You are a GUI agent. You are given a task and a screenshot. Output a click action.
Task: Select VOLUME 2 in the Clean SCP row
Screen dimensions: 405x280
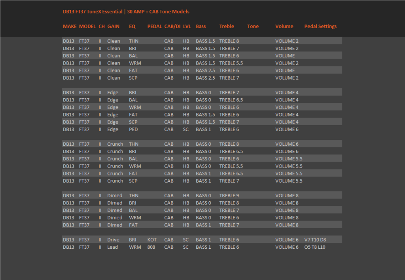287,78
